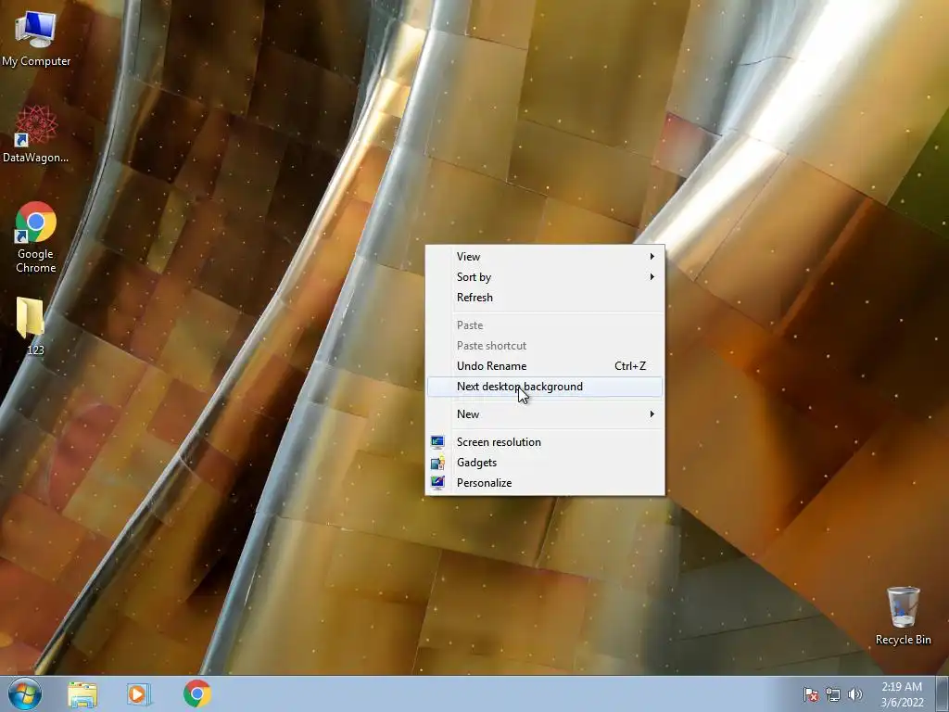Expand the New submenu
The image size is (949, 712).
(545, 414)
